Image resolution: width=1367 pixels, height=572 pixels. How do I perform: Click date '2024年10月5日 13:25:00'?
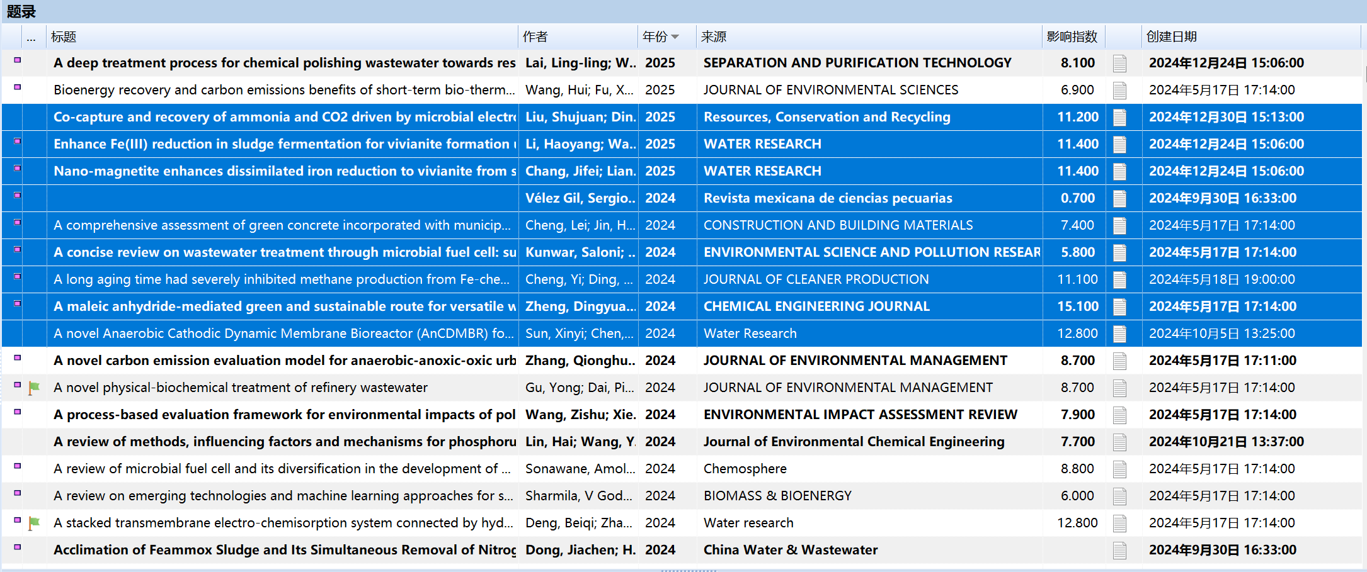1222,334
